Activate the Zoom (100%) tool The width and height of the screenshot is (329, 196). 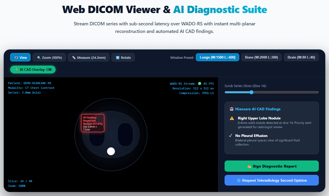tap(49, 57)
